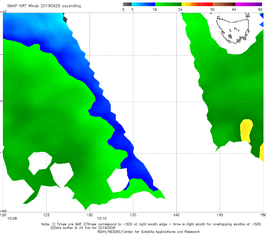The height and width of the screenshot is (234, 266).
Task: Click the green 18-34 segment of color bar
Action: [x=168, y=4]
